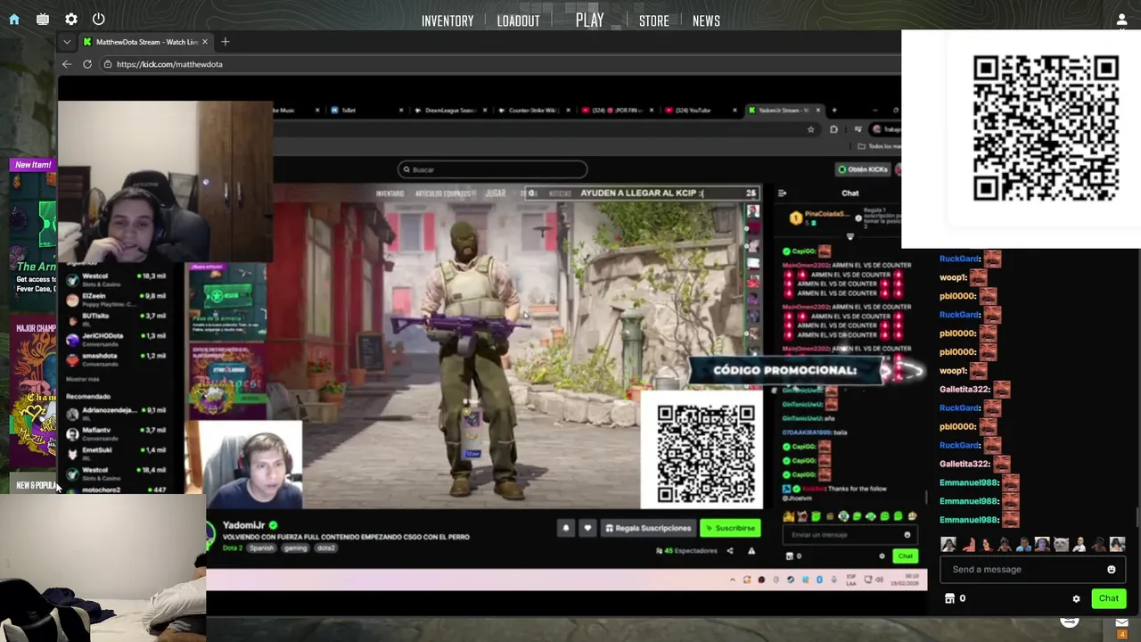Click the volume icon in inner taskbar
The height and width of the screenshot is (642, 1141).
(x=879, y=580)
